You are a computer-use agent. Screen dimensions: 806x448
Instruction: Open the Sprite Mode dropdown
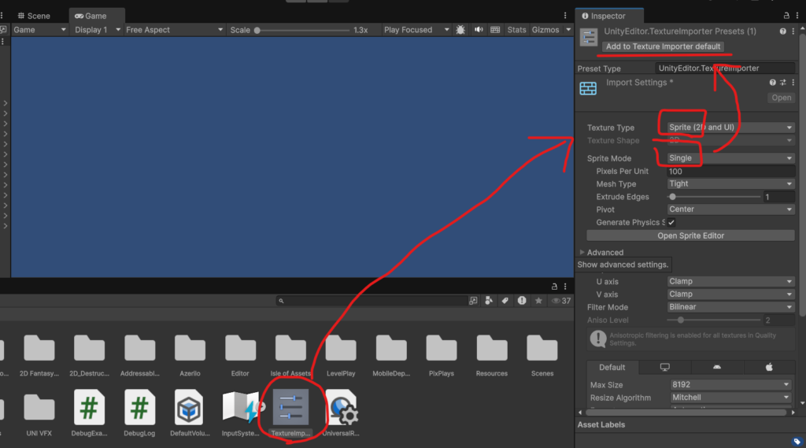pyautogui.click(x=730, y=158)
